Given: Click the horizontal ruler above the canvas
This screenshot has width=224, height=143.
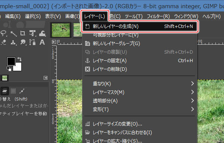Looking at the screenshot, I should coord(70,42).
